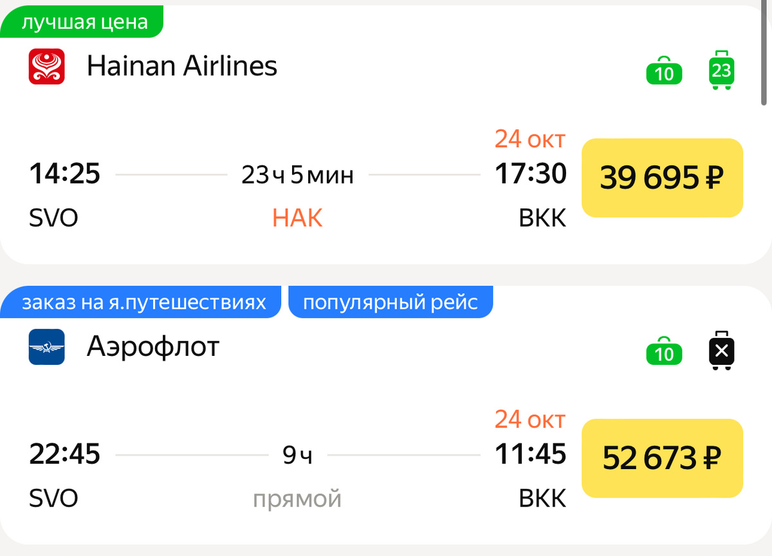Tap the «популярный рейс» blue badge
The height and width of the screenshot is (556, 772).
tap(391, 302)
